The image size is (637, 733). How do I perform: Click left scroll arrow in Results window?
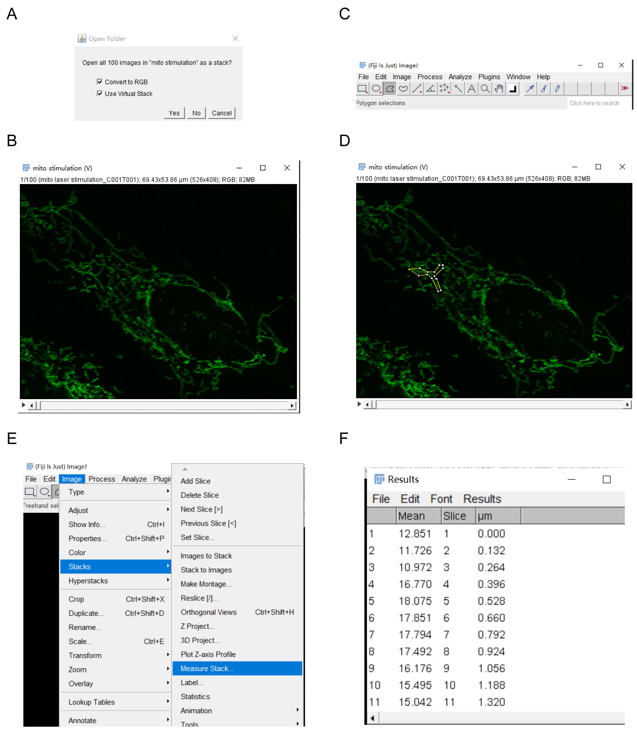coord(372,719)
